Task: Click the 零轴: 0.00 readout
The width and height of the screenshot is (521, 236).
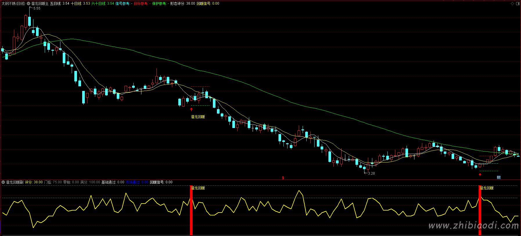Action: [x=71, y=182]
